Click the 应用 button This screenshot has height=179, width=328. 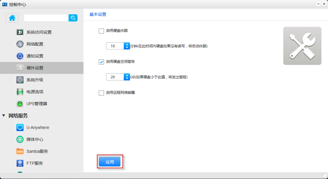[110, 162]
